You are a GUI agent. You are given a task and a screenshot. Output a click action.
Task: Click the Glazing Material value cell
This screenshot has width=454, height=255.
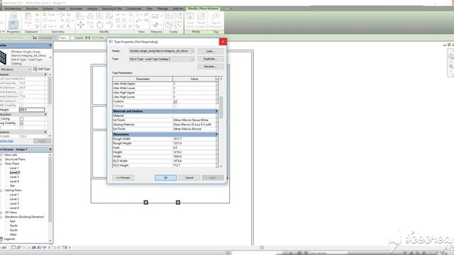click(194, 125)
